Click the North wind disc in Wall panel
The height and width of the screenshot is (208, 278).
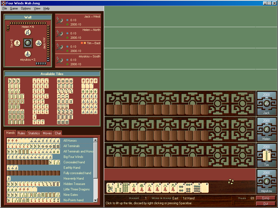click(x=27, y=32)
